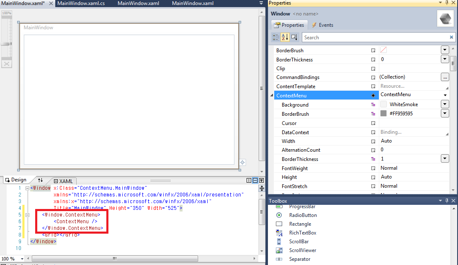Toggle auto-hide pin on Properties panel
Viewport: 458px width, 265px height.
tap(447, 3)
